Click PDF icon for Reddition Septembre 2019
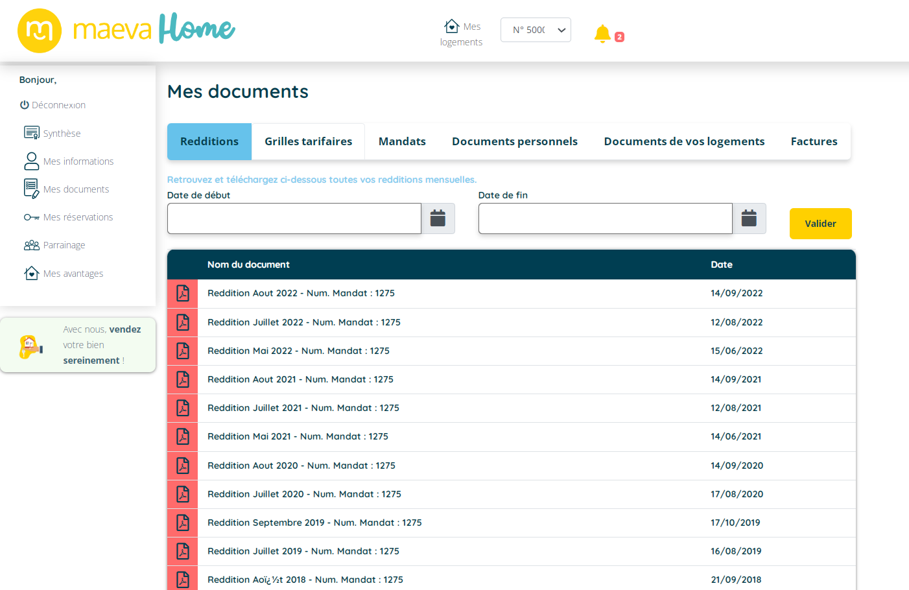This screenshot has width=909, height=590. [x=183, y=523]
